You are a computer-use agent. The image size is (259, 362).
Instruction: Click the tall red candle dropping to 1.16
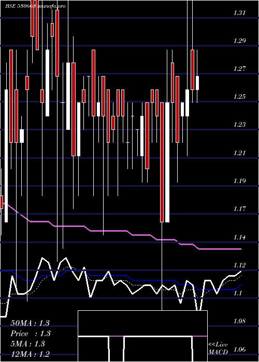(x=162, y=162)
